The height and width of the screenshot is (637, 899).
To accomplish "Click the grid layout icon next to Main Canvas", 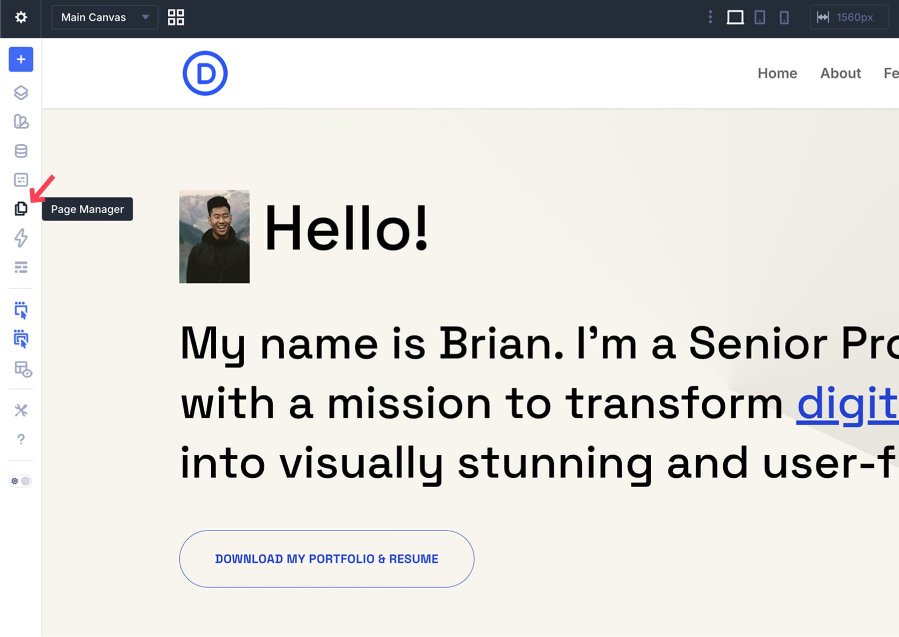I will (175, 17).
